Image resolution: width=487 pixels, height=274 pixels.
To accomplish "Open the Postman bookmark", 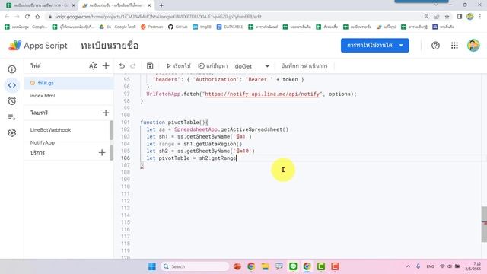I will point(152,27).
